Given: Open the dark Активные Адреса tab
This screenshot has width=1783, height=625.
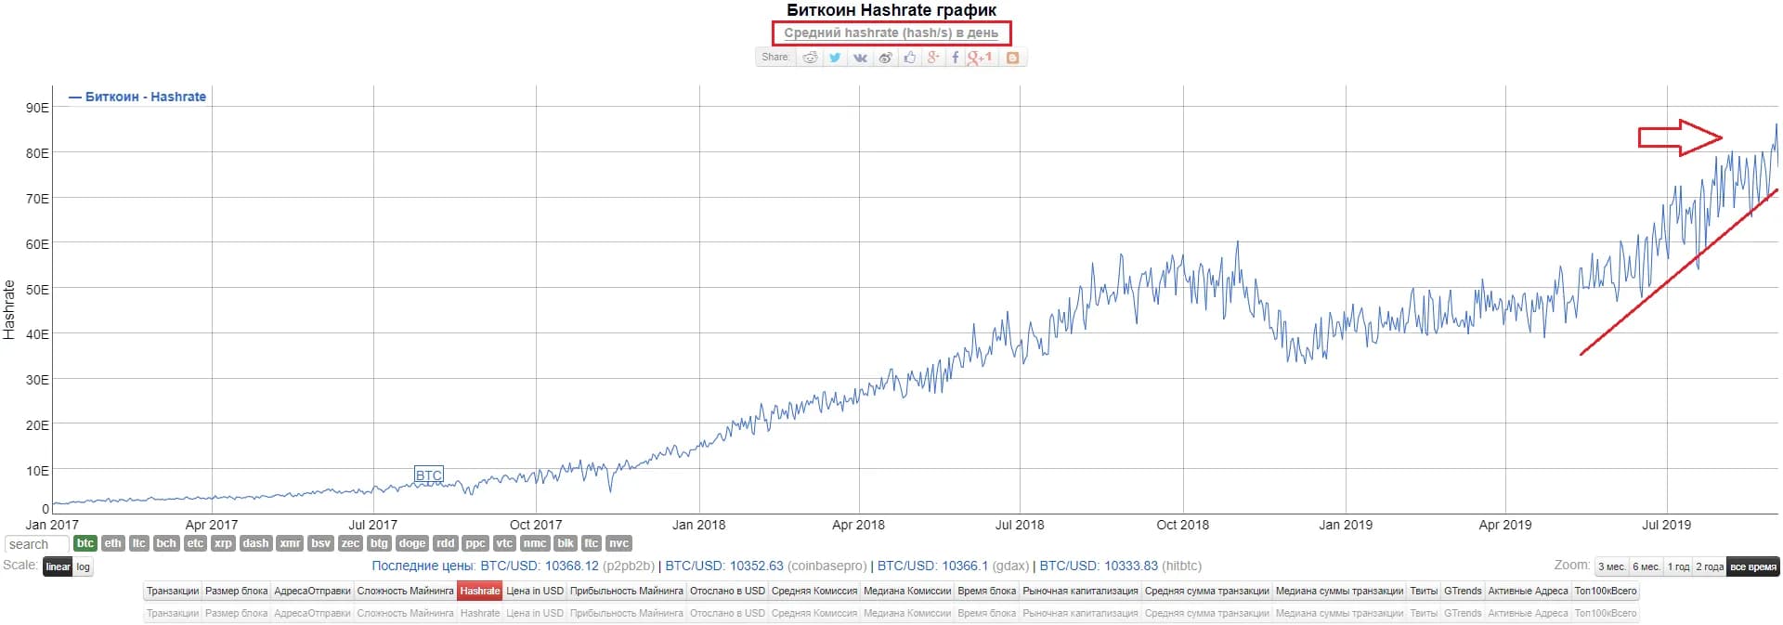Looking at the screenshot, I should click(x=1528, y=591).
